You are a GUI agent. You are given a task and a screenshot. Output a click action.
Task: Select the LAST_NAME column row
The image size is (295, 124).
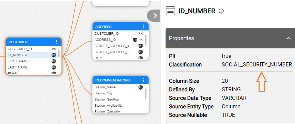(32, 67)
